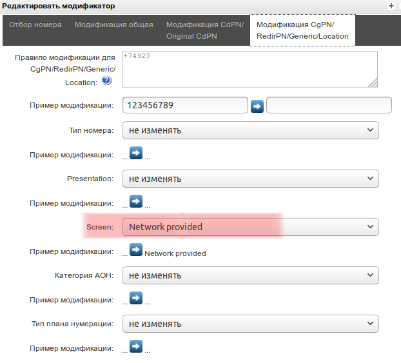Open the Тип номера dropdown

(x=251, y=130)
